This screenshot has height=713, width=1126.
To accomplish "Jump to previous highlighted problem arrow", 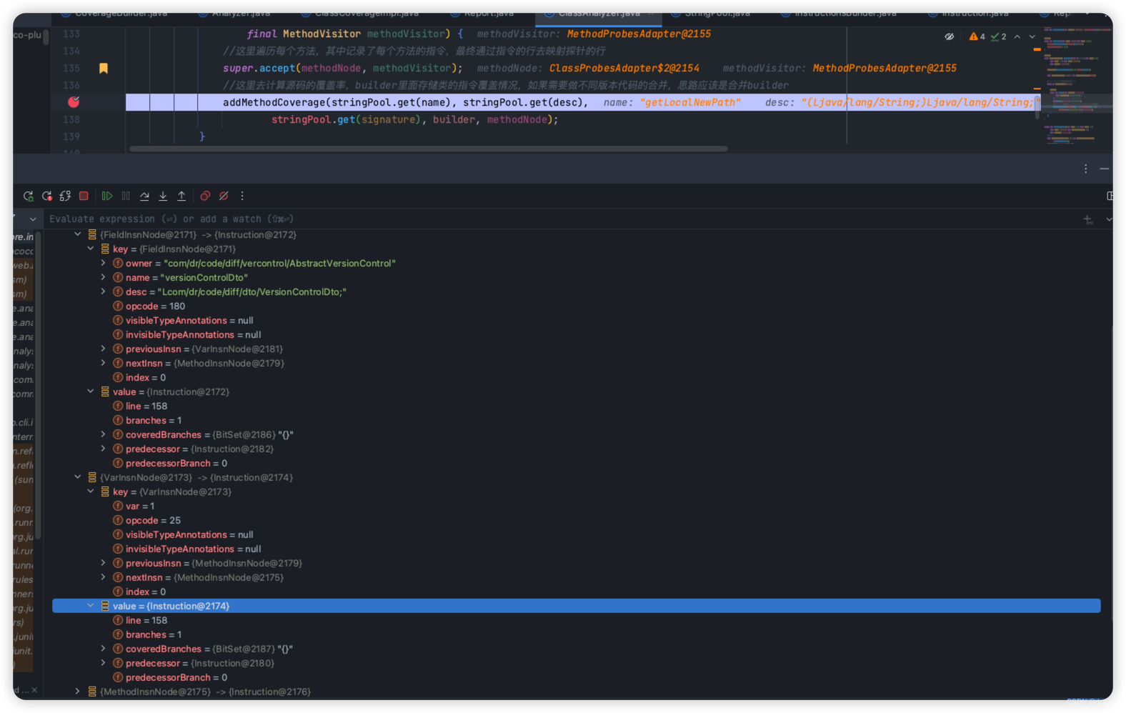I will [1017, 36].
